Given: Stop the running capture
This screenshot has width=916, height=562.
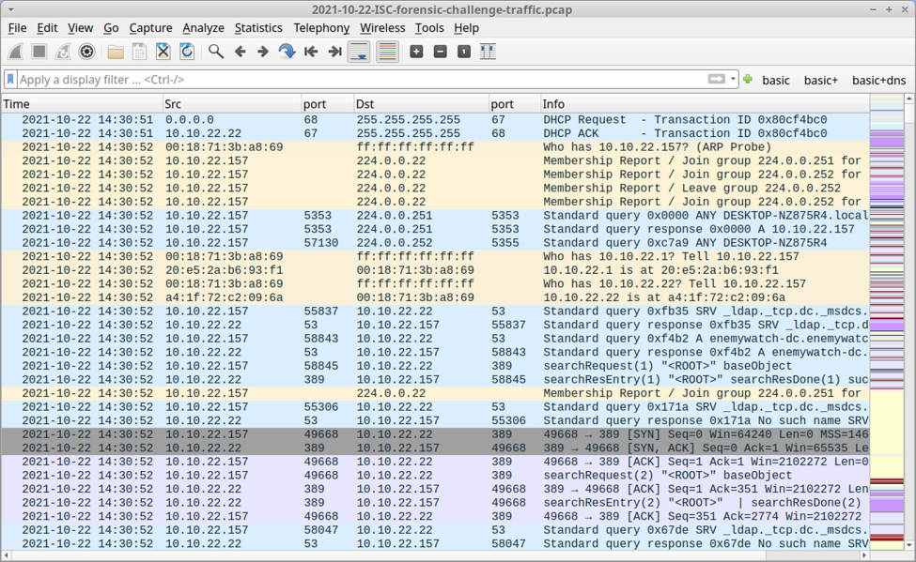Looking at the screenshot, I should pyautogui.click(x=39, y=52).
